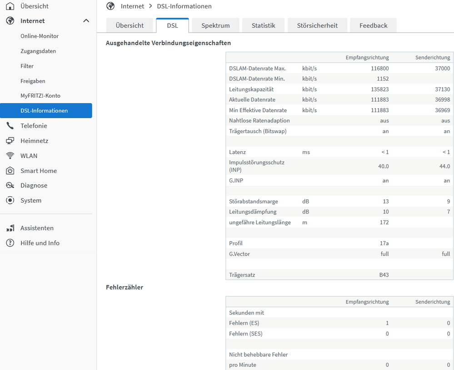Click the Nicht behebbare Fehler label
The width and height of the screenshot is (454, 370).
(258, 355)
